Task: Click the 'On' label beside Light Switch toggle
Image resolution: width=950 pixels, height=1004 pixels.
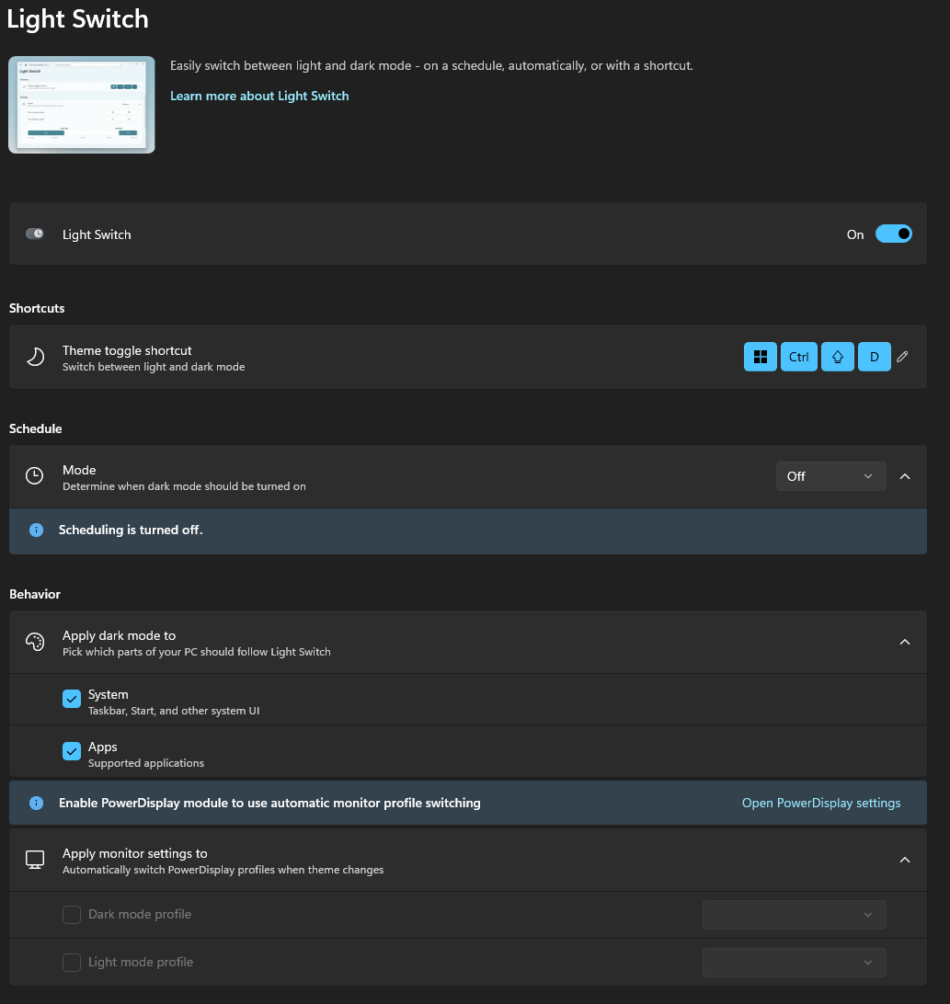Action: [854, 235]
